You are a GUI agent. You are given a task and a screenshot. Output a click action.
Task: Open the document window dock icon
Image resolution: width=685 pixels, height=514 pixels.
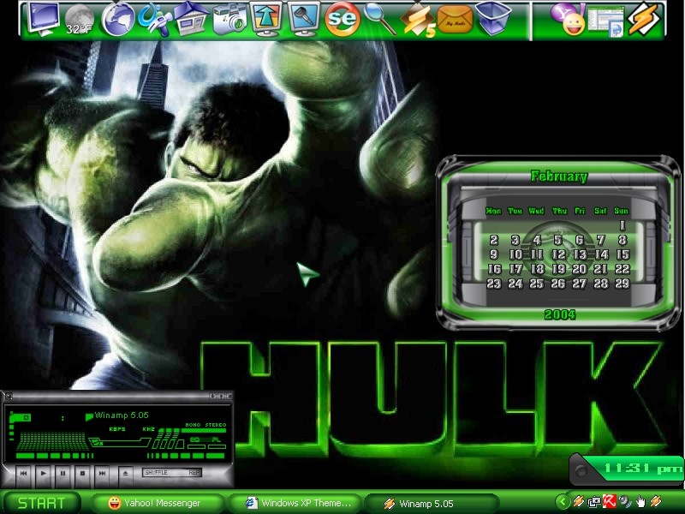click(x=606, y=20)
